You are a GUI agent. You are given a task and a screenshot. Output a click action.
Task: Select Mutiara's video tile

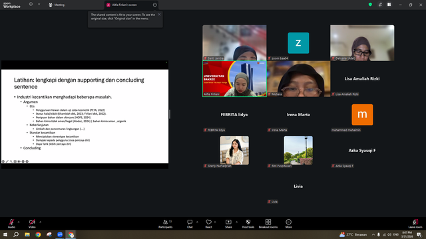click(x=298, y=78)
